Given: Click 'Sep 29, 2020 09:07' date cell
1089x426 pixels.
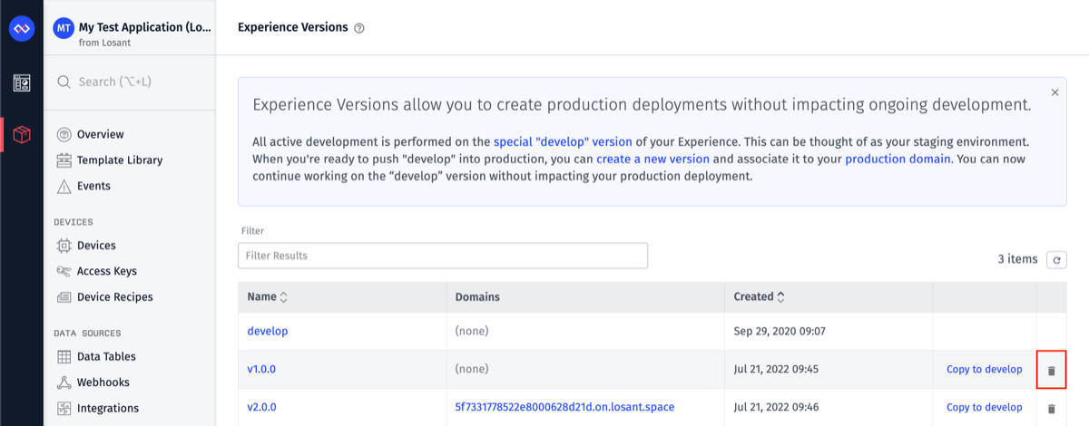Looking at the screenshot, I should point(778,332).
